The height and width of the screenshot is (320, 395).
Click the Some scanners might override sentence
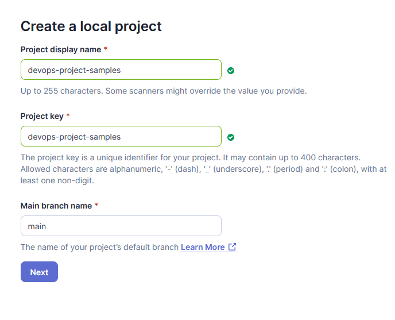(206, 91)
